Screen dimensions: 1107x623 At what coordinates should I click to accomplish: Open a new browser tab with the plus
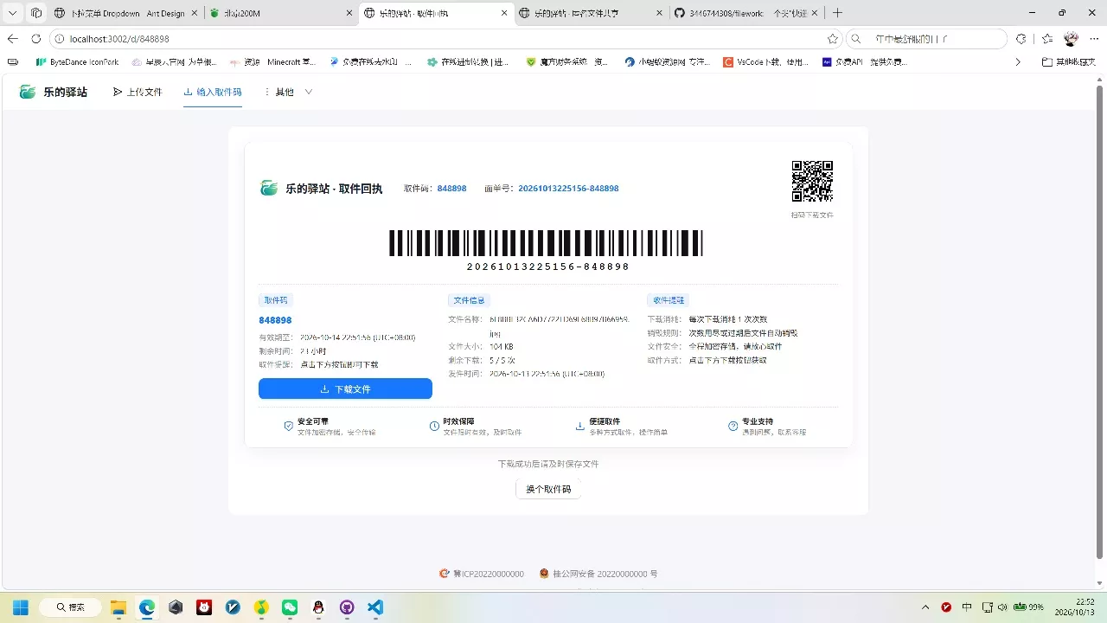click(x=837, y=13)
